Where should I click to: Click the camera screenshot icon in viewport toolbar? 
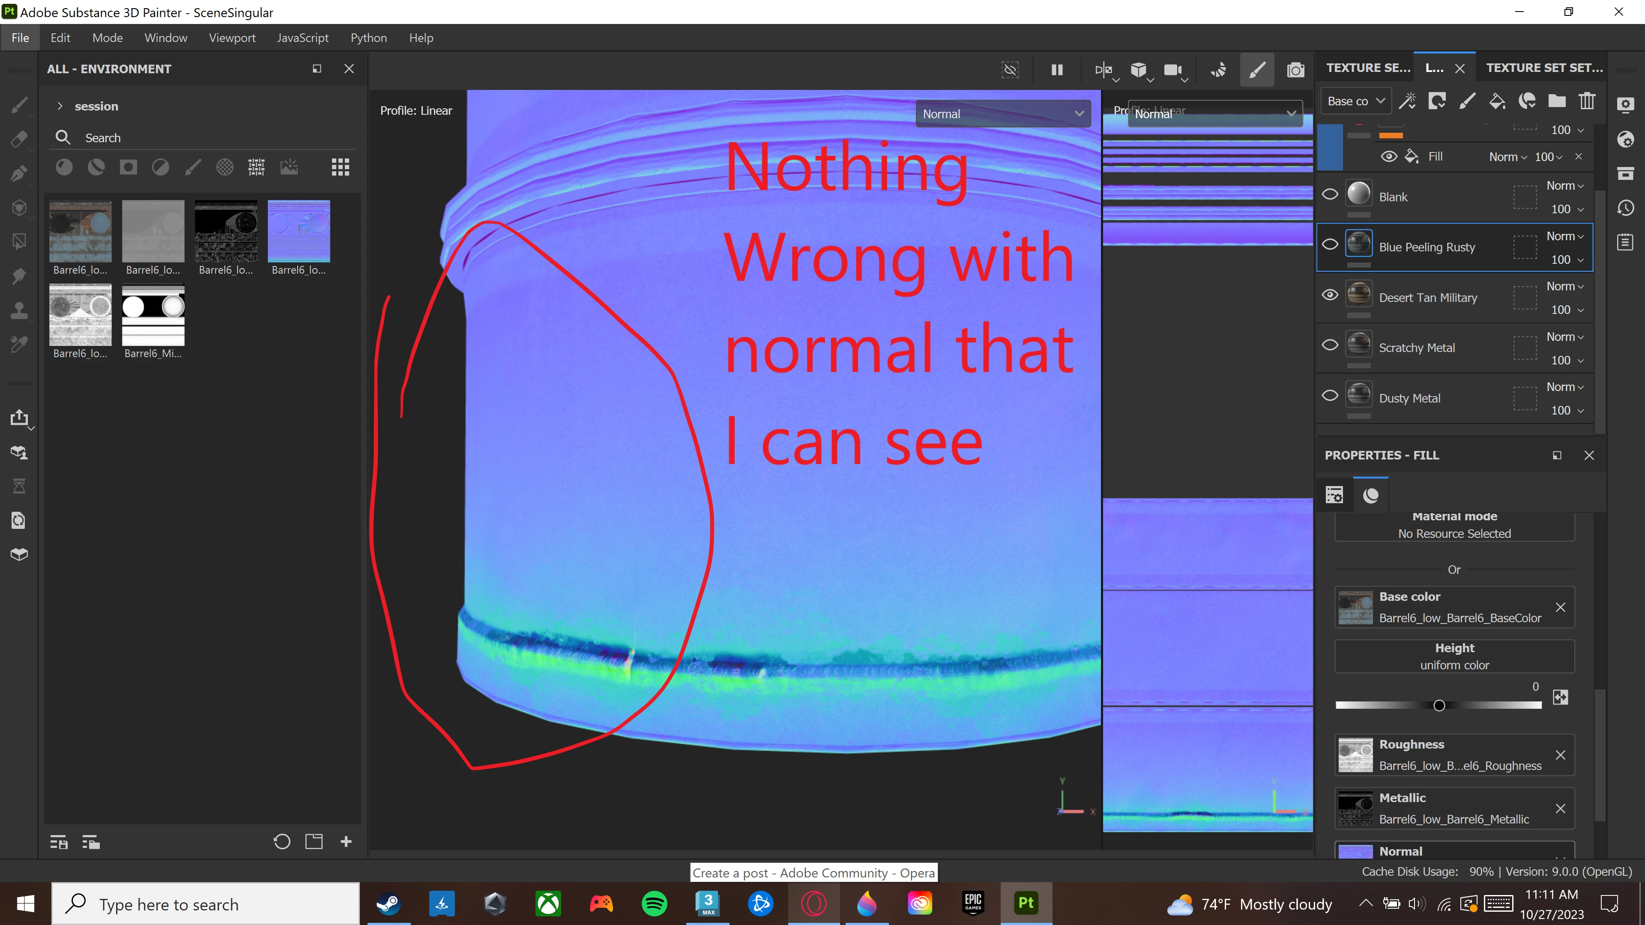1295,69
